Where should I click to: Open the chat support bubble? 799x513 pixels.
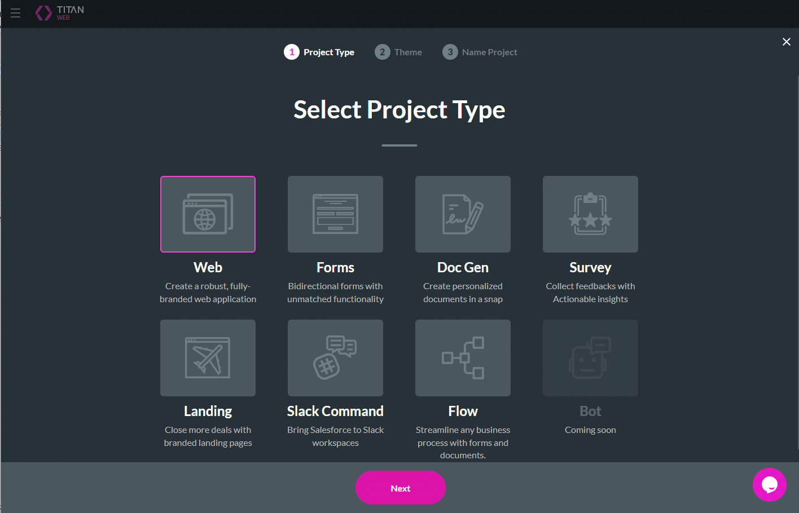tap(769, 484)
